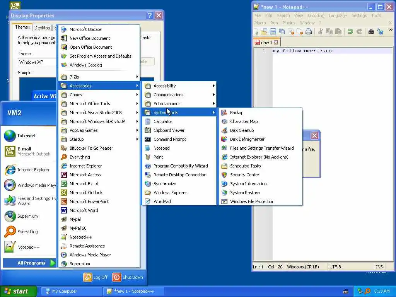396x297 pixels.
Task: Open Command Prompt from Accessories
Action: pyautogui.click(x=179, y=139)
